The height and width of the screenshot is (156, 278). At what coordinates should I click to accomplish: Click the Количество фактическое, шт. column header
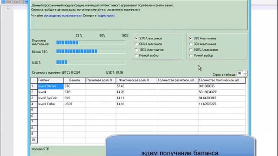(x=222, y=80)
